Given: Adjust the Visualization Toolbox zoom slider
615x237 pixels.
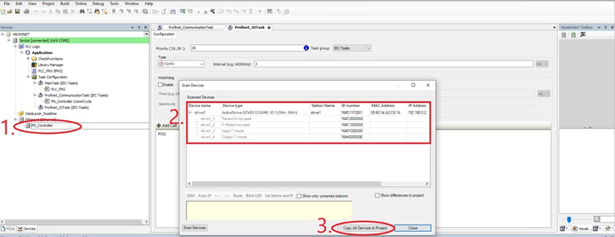Looking at the screenshot, I should (569, 220).
